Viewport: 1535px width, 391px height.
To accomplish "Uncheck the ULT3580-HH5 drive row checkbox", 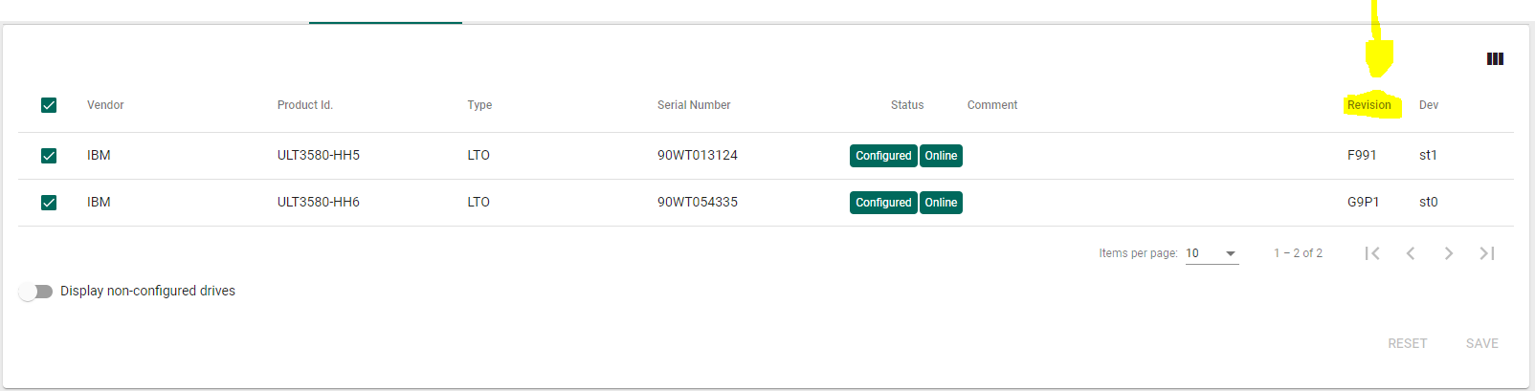I will tap(49, 156).
